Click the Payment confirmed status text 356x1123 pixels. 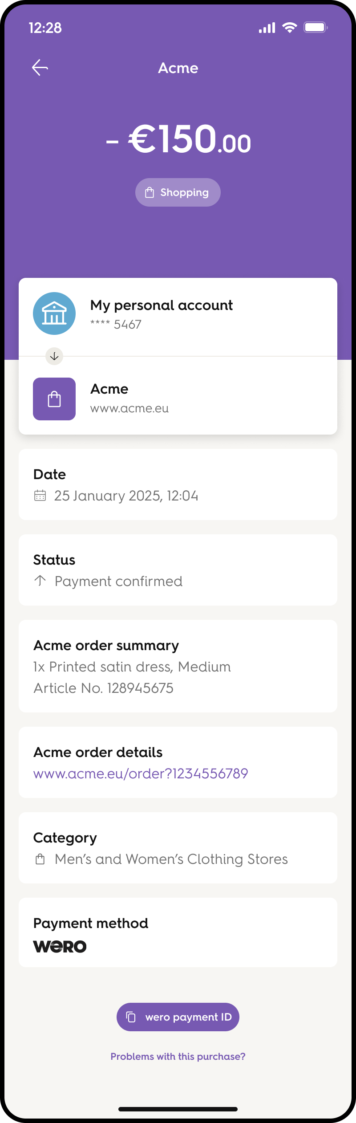click(x=118, y=581)
